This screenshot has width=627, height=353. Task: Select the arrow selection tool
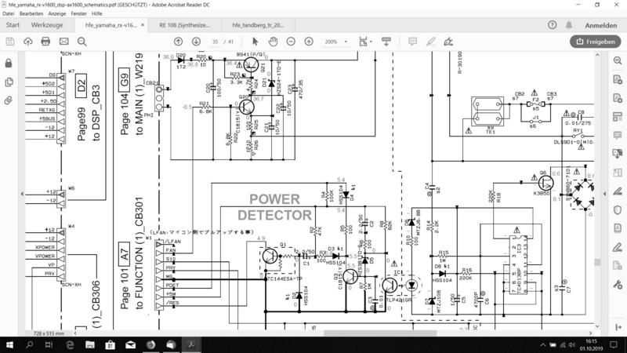pos(256,42)
